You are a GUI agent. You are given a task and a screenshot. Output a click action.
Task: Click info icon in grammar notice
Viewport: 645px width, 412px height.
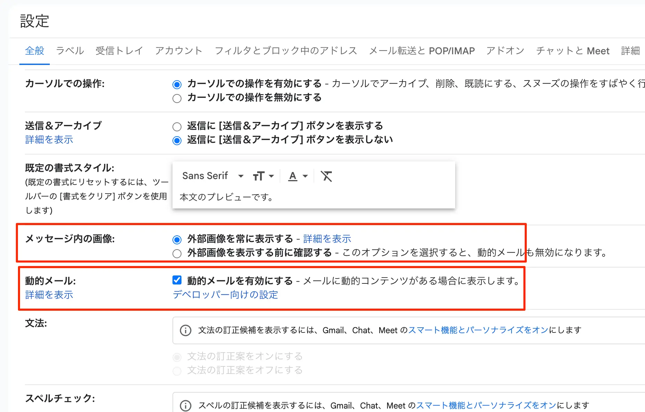(186, 330)
